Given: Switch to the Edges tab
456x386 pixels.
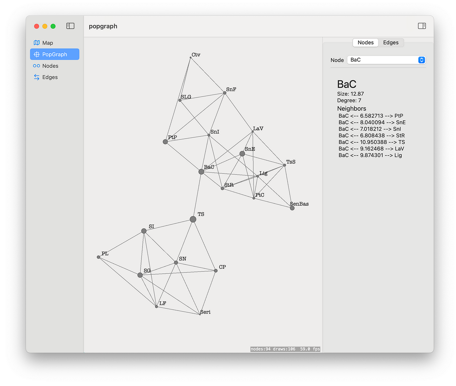Looking at the screenshot, I should 391,43.
